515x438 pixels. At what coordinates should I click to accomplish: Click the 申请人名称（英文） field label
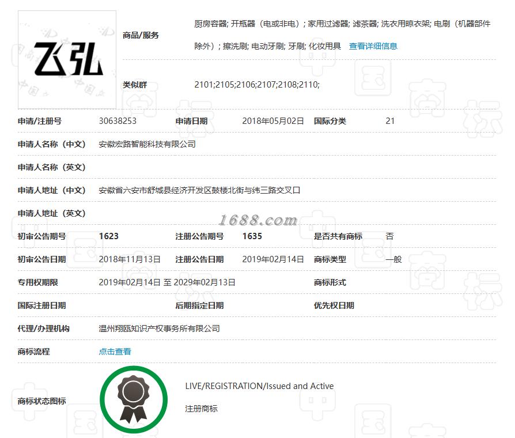pos(52,167)
